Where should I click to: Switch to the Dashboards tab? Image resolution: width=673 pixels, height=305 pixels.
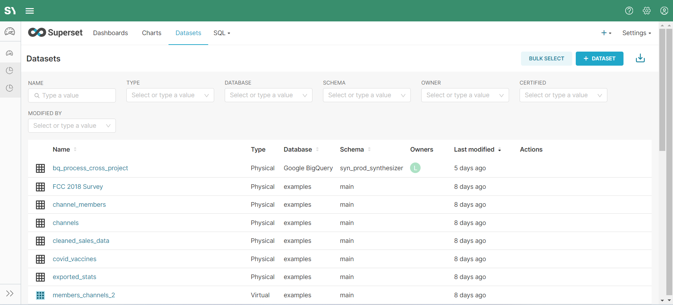click(110, 33)
